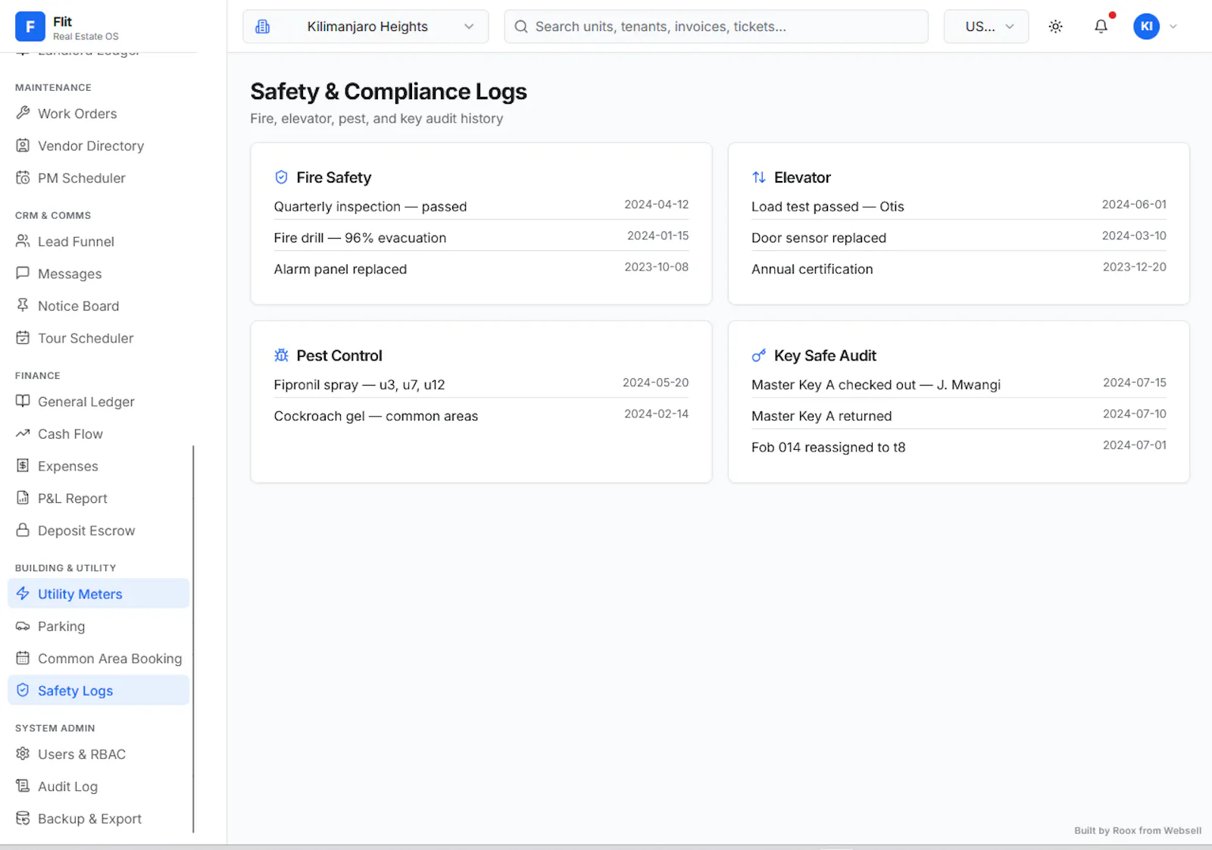Click the Key Safe Audit key icon

click(x=758, y=355)
